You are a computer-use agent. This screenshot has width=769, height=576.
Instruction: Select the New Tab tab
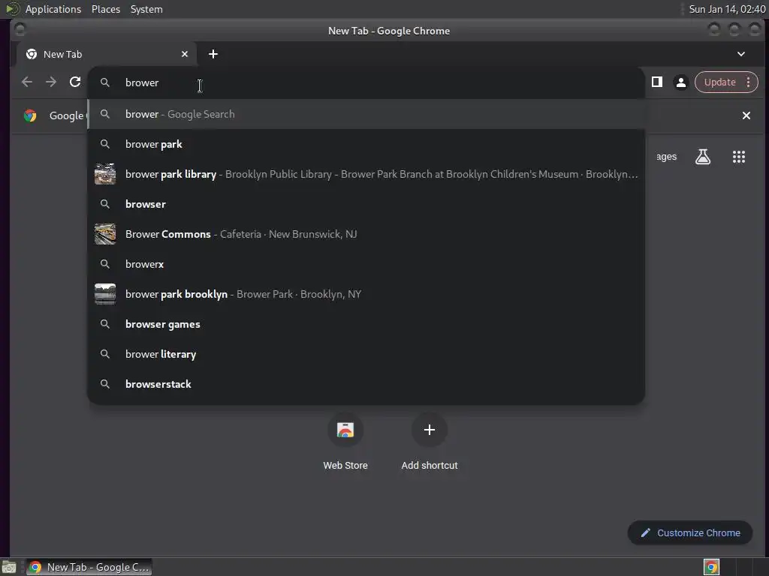(107, 54)
